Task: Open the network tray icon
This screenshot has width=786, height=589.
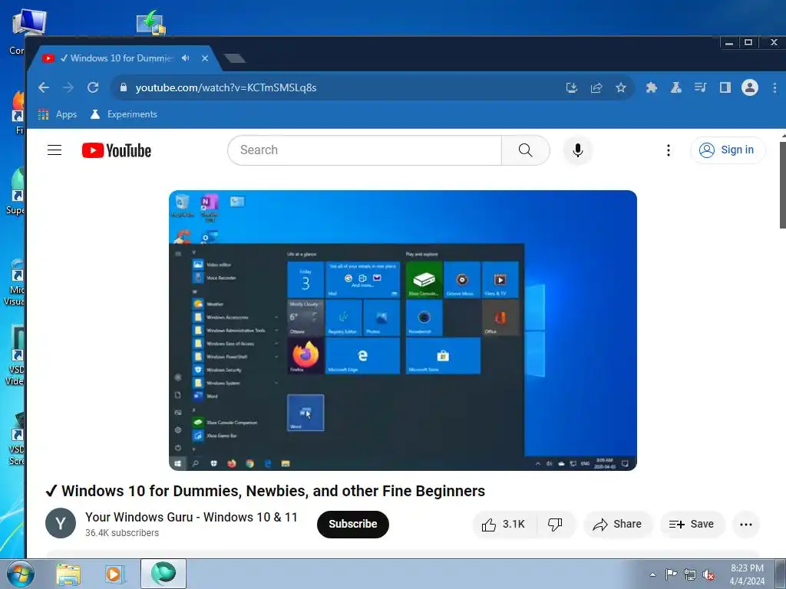Action: (690, 574)
